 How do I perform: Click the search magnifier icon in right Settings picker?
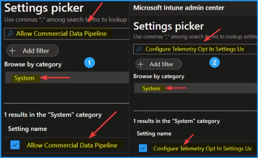click(x=139, y=49)
